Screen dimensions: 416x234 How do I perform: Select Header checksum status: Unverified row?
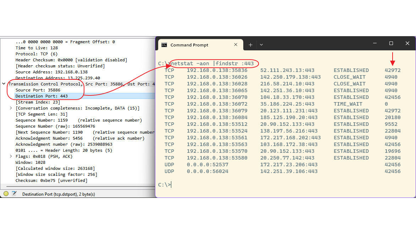[60, 66]
